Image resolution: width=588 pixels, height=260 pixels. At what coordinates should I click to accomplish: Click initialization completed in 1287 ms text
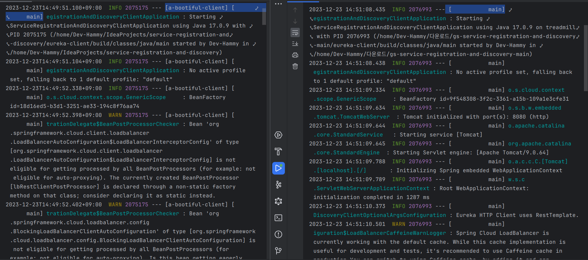point(372,197)
